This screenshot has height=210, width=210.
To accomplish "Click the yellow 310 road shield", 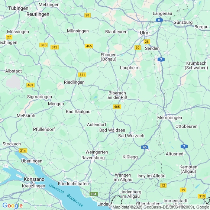I will click(202, 196).
